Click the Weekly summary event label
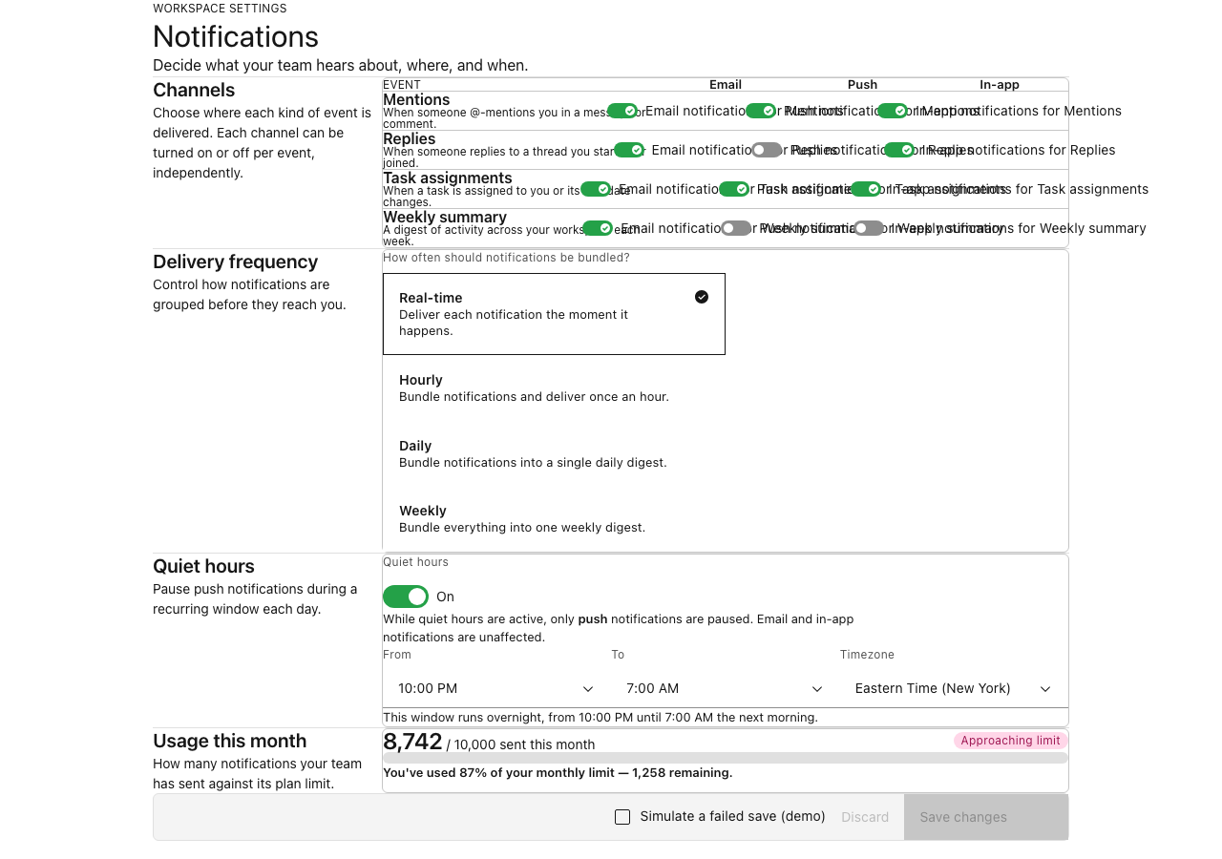 tap(445, 217)
